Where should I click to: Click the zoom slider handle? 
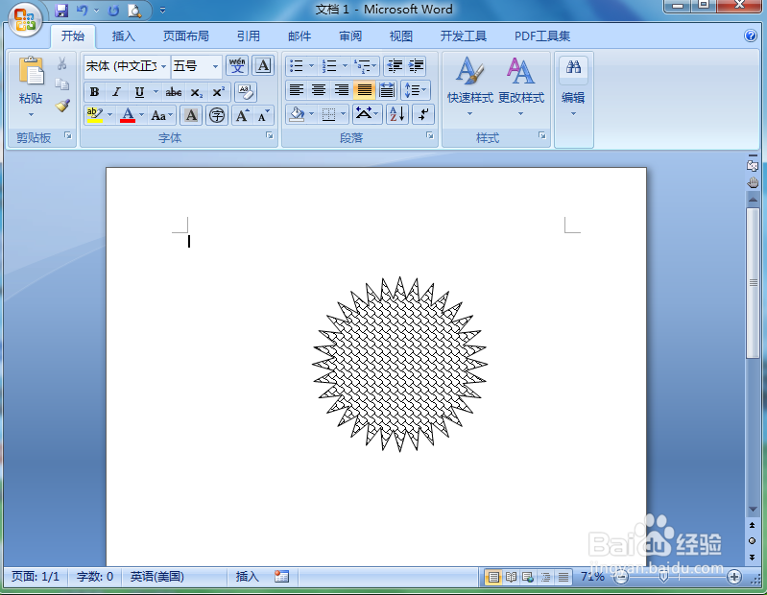pos(663,578)
